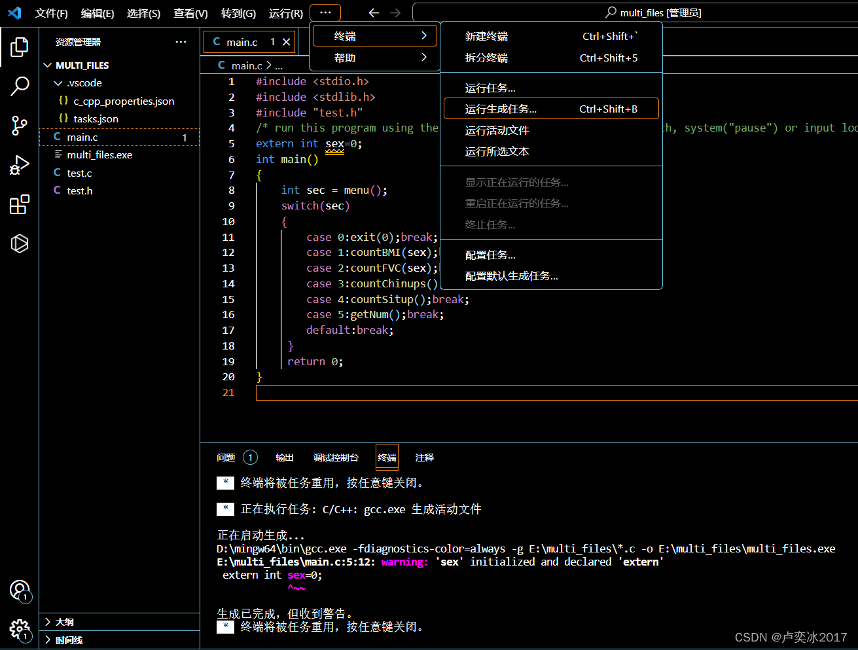Select multi_files.exe in file tree
The width and height of the screenshot is (858, 650).
tap(120, 154)
